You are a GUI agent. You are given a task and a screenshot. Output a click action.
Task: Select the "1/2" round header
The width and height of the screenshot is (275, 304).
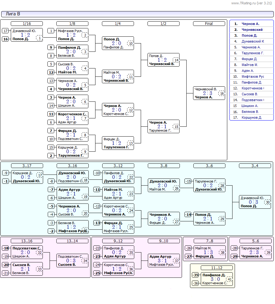coord(164,24)
